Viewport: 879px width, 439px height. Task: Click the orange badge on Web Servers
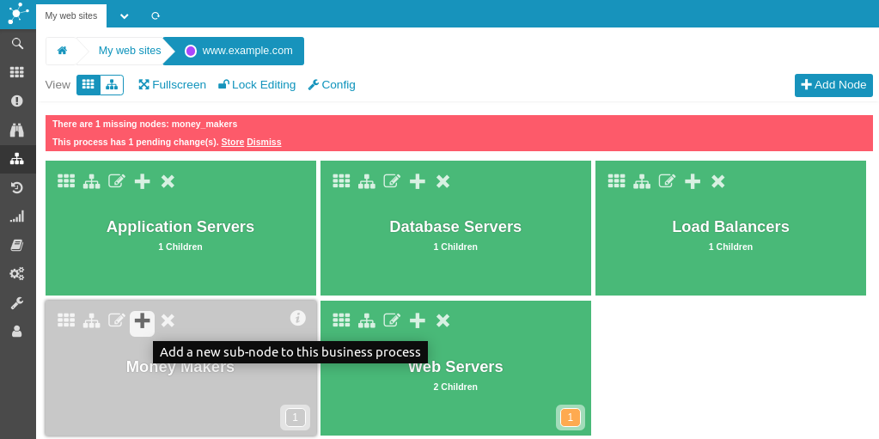(570, 418)
